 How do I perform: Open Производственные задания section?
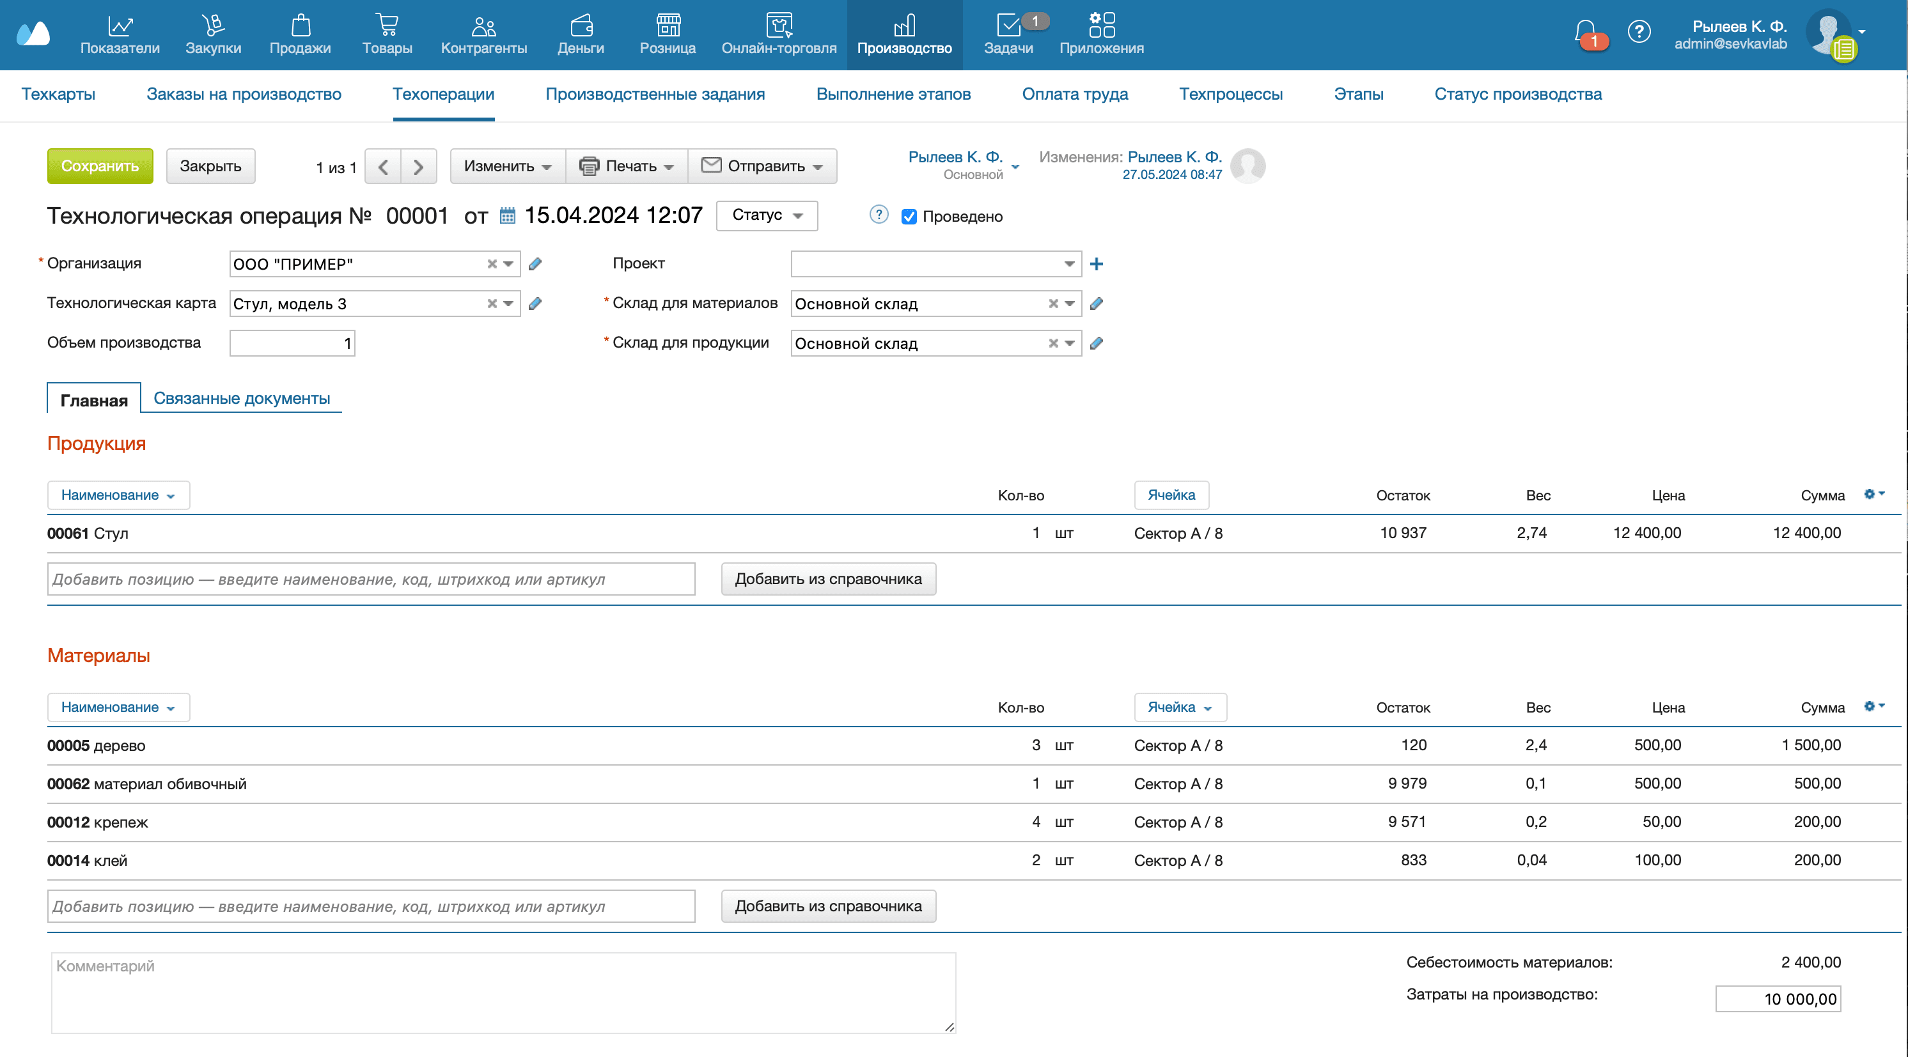[x=655, y=94]
